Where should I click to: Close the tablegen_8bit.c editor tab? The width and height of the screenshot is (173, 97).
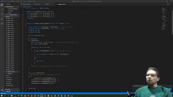[x=67, y=4]
